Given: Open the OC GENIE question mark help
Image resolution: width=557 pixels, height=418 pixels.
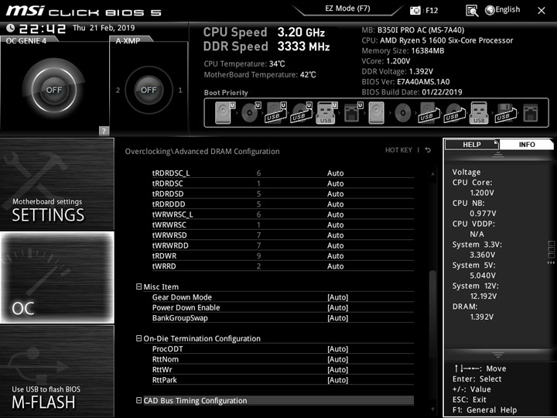Looking at the screenshot, I should tap(104, 131).
